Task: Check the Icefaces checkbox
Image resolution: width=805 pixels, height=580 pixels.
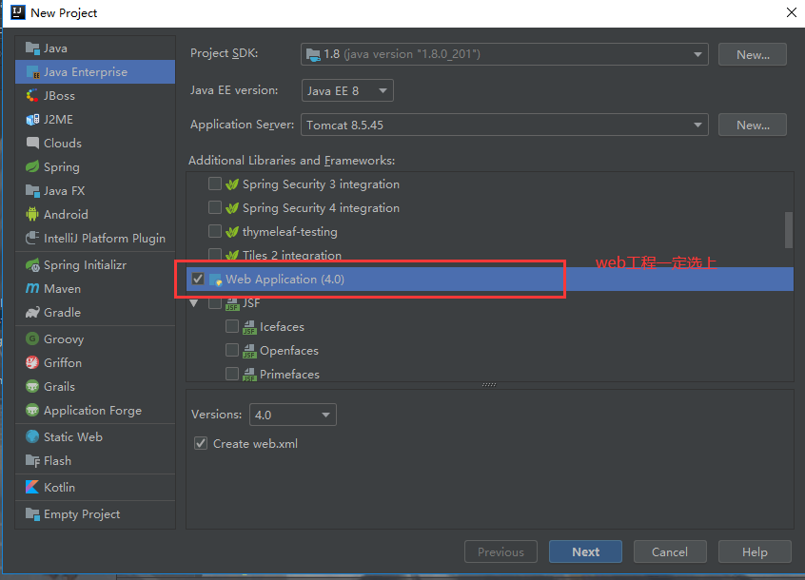Action: 232,326
